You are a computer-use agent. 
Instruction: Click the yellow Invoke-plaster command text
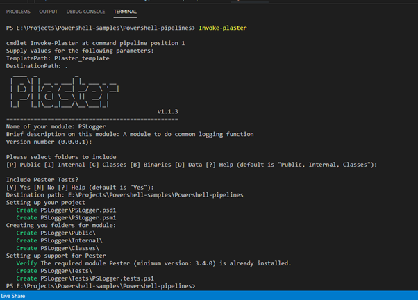coord(222,27)
